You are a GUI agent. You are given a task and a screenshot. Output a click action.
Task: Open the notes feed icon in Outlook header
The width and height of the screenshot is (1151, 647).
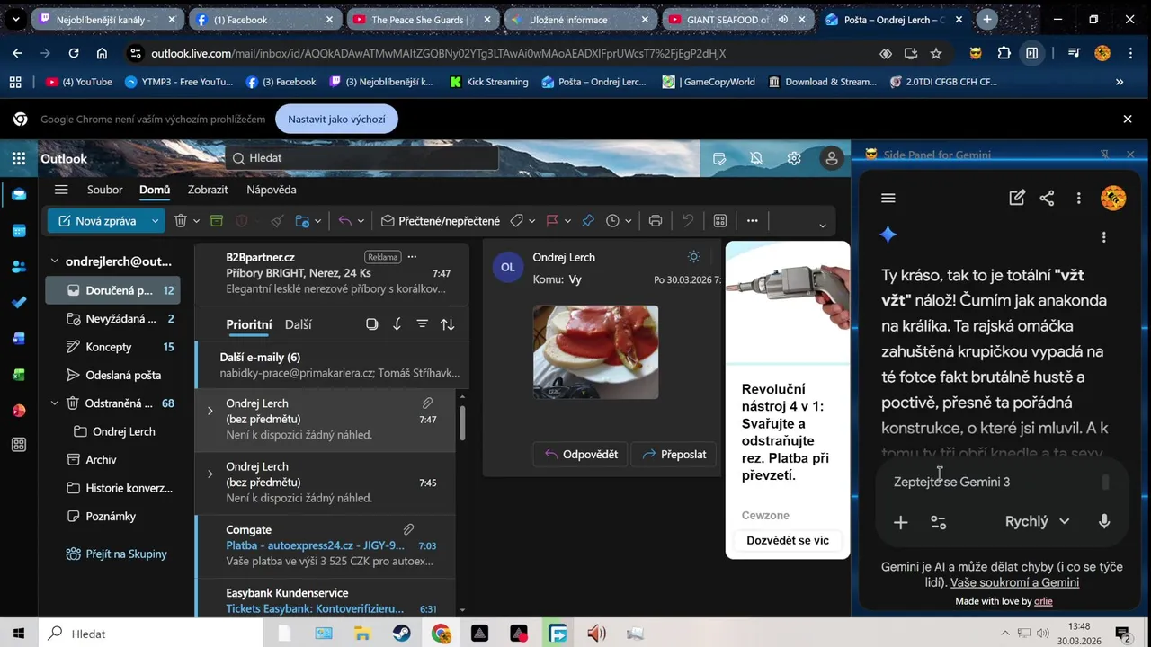click(x=719, y=159)
